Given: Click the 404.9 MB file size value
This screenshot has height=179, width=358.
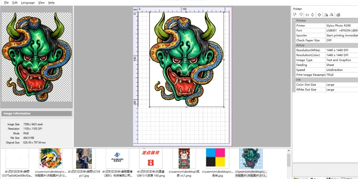Looking at the screenshot, I should click(29, 138).
